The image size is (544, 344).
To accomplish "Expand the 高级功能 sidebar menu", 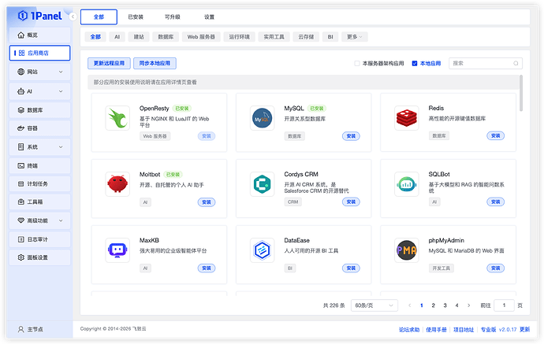I will coord(39,220).
